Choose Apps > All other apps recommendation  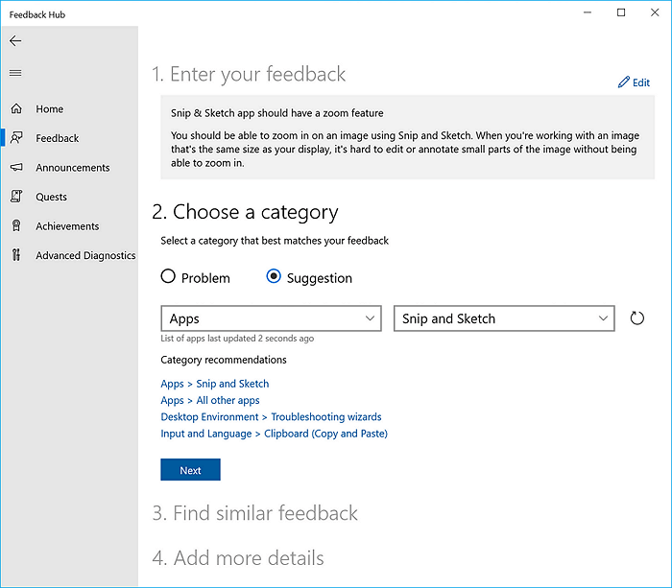210,400
